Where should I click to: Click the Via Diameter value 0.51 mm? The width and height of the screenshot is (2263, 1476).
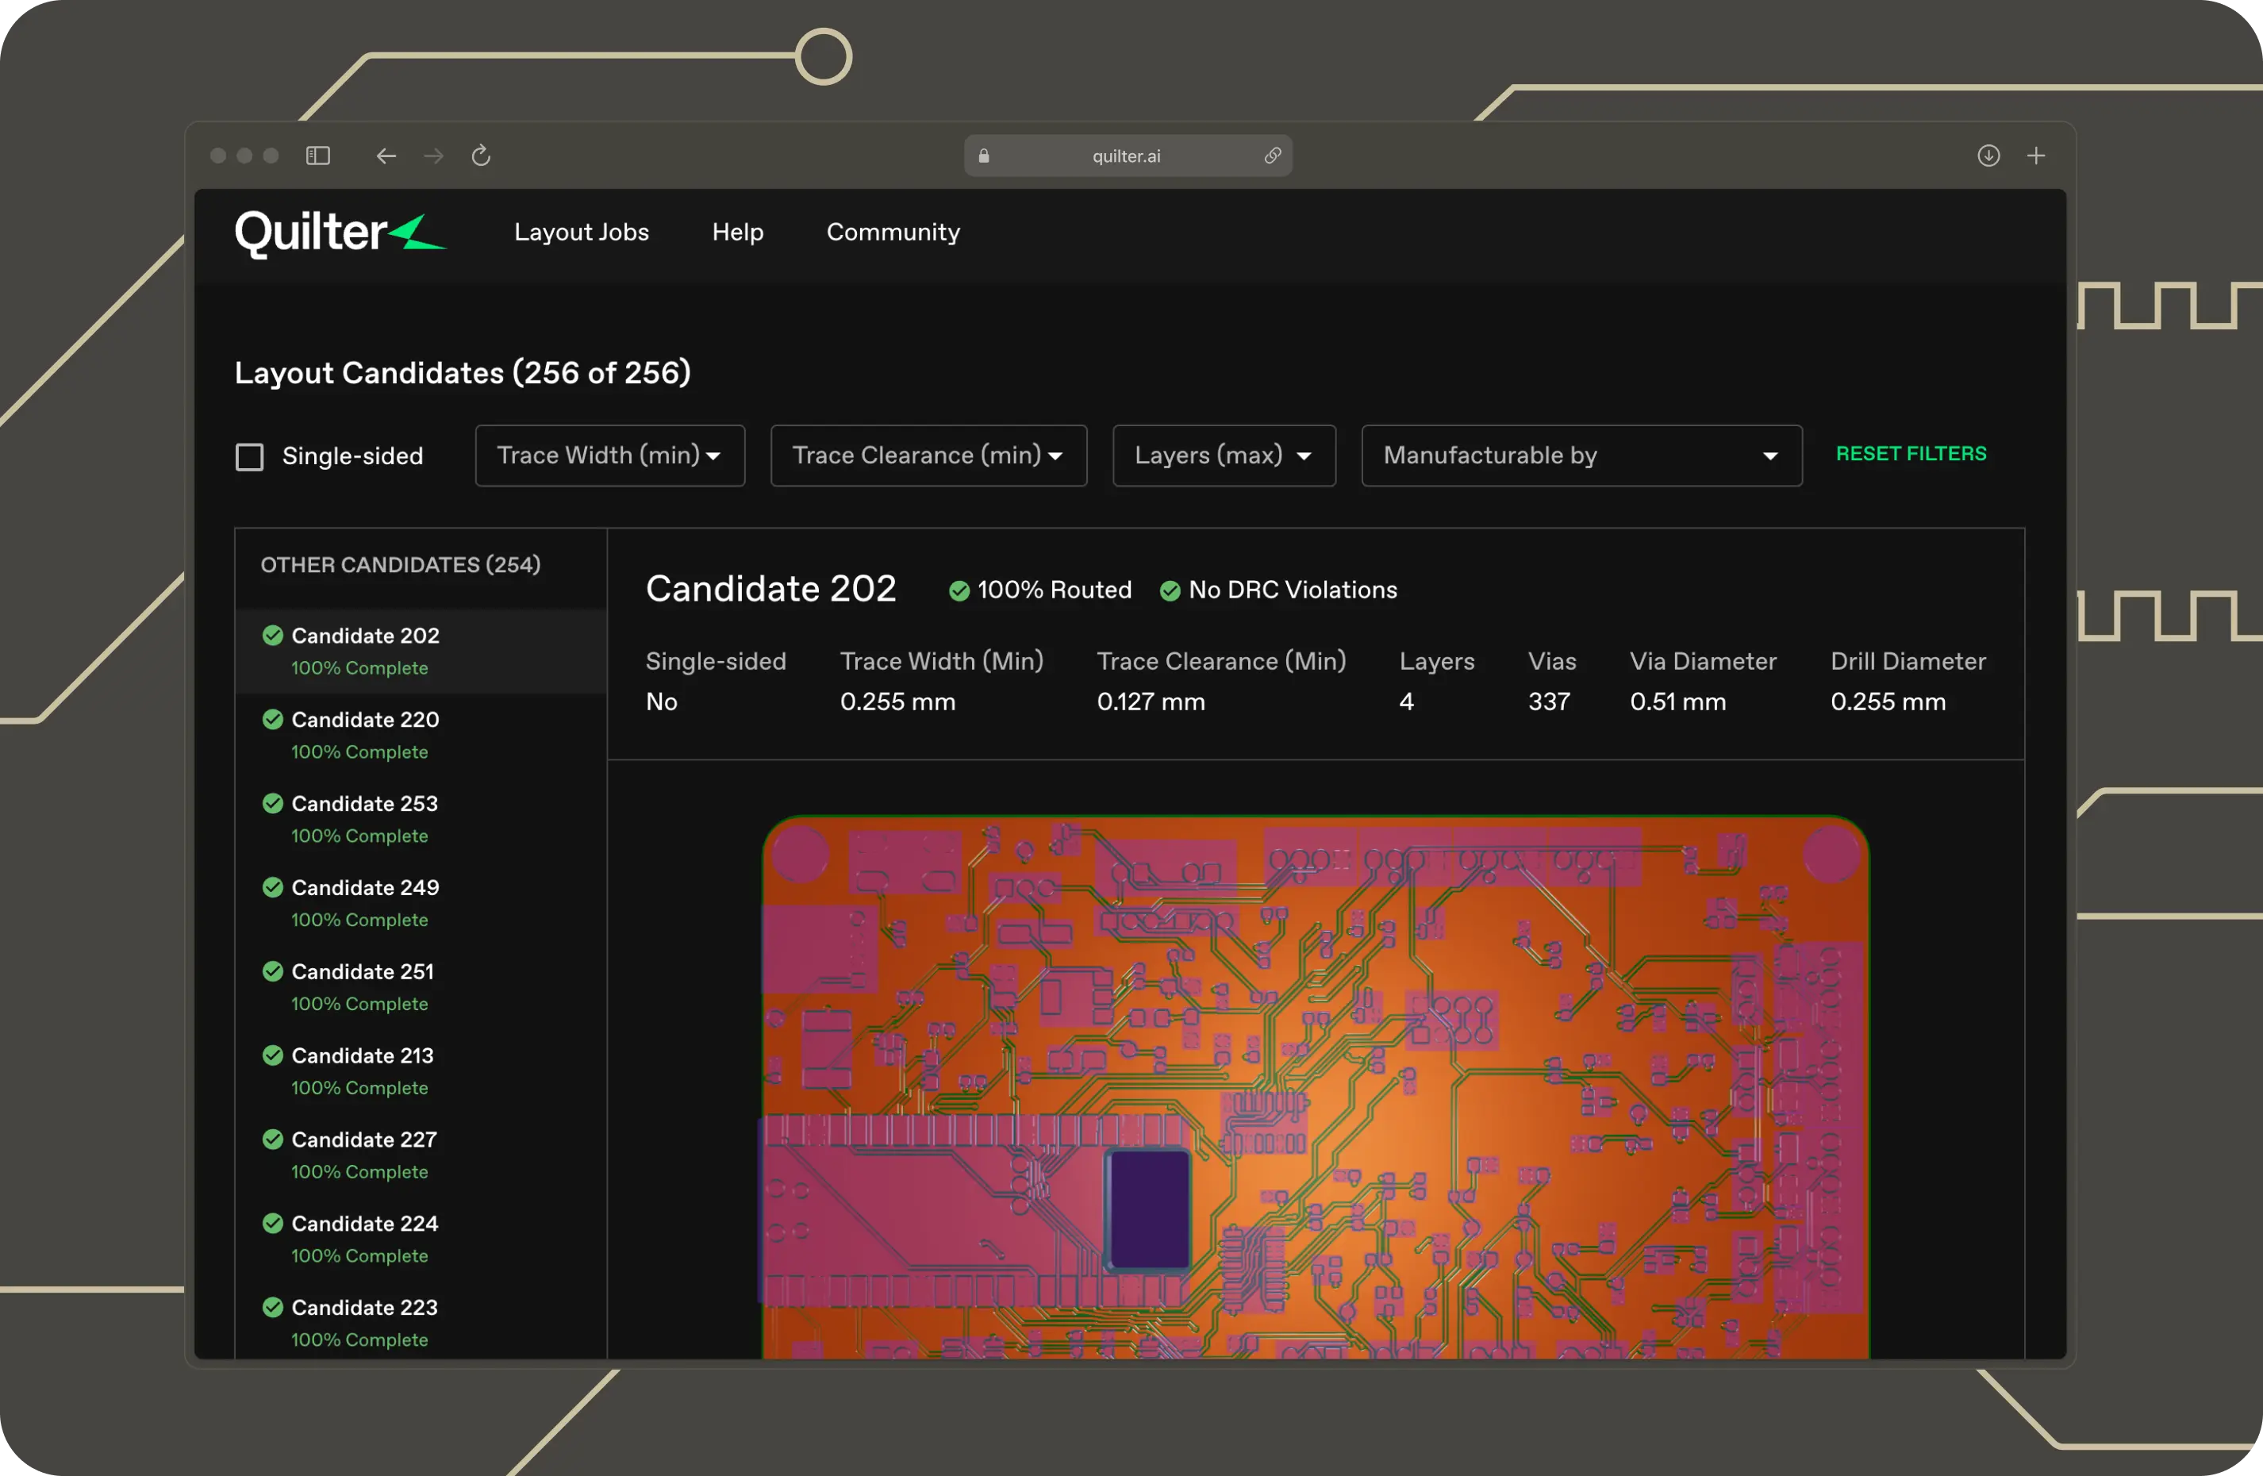pyautogui.click(x=1677, y=701)
